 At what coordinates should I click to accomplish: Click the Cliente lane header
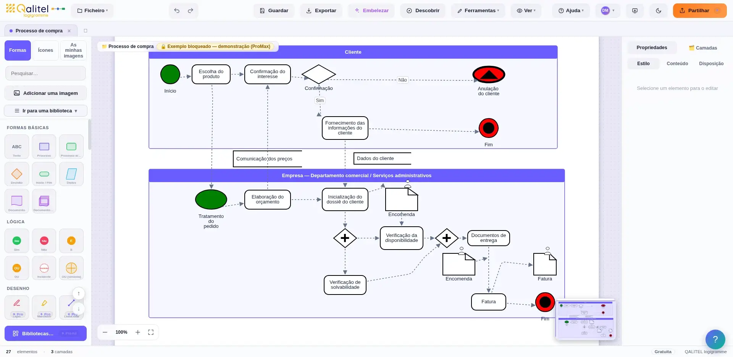(x=353, y=52)
